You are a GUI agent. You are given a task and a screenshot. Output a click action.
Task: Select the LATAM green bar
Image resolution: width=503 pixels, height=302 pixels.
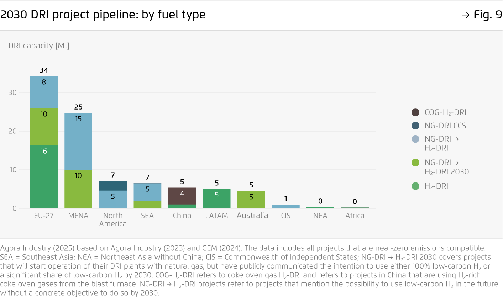216,198
